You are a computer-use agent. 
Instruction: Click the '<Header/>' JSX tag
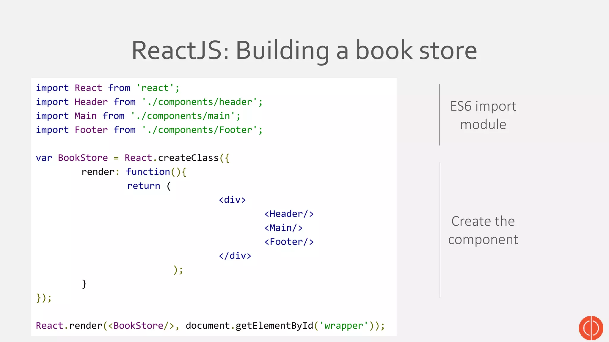pos(289,214)
